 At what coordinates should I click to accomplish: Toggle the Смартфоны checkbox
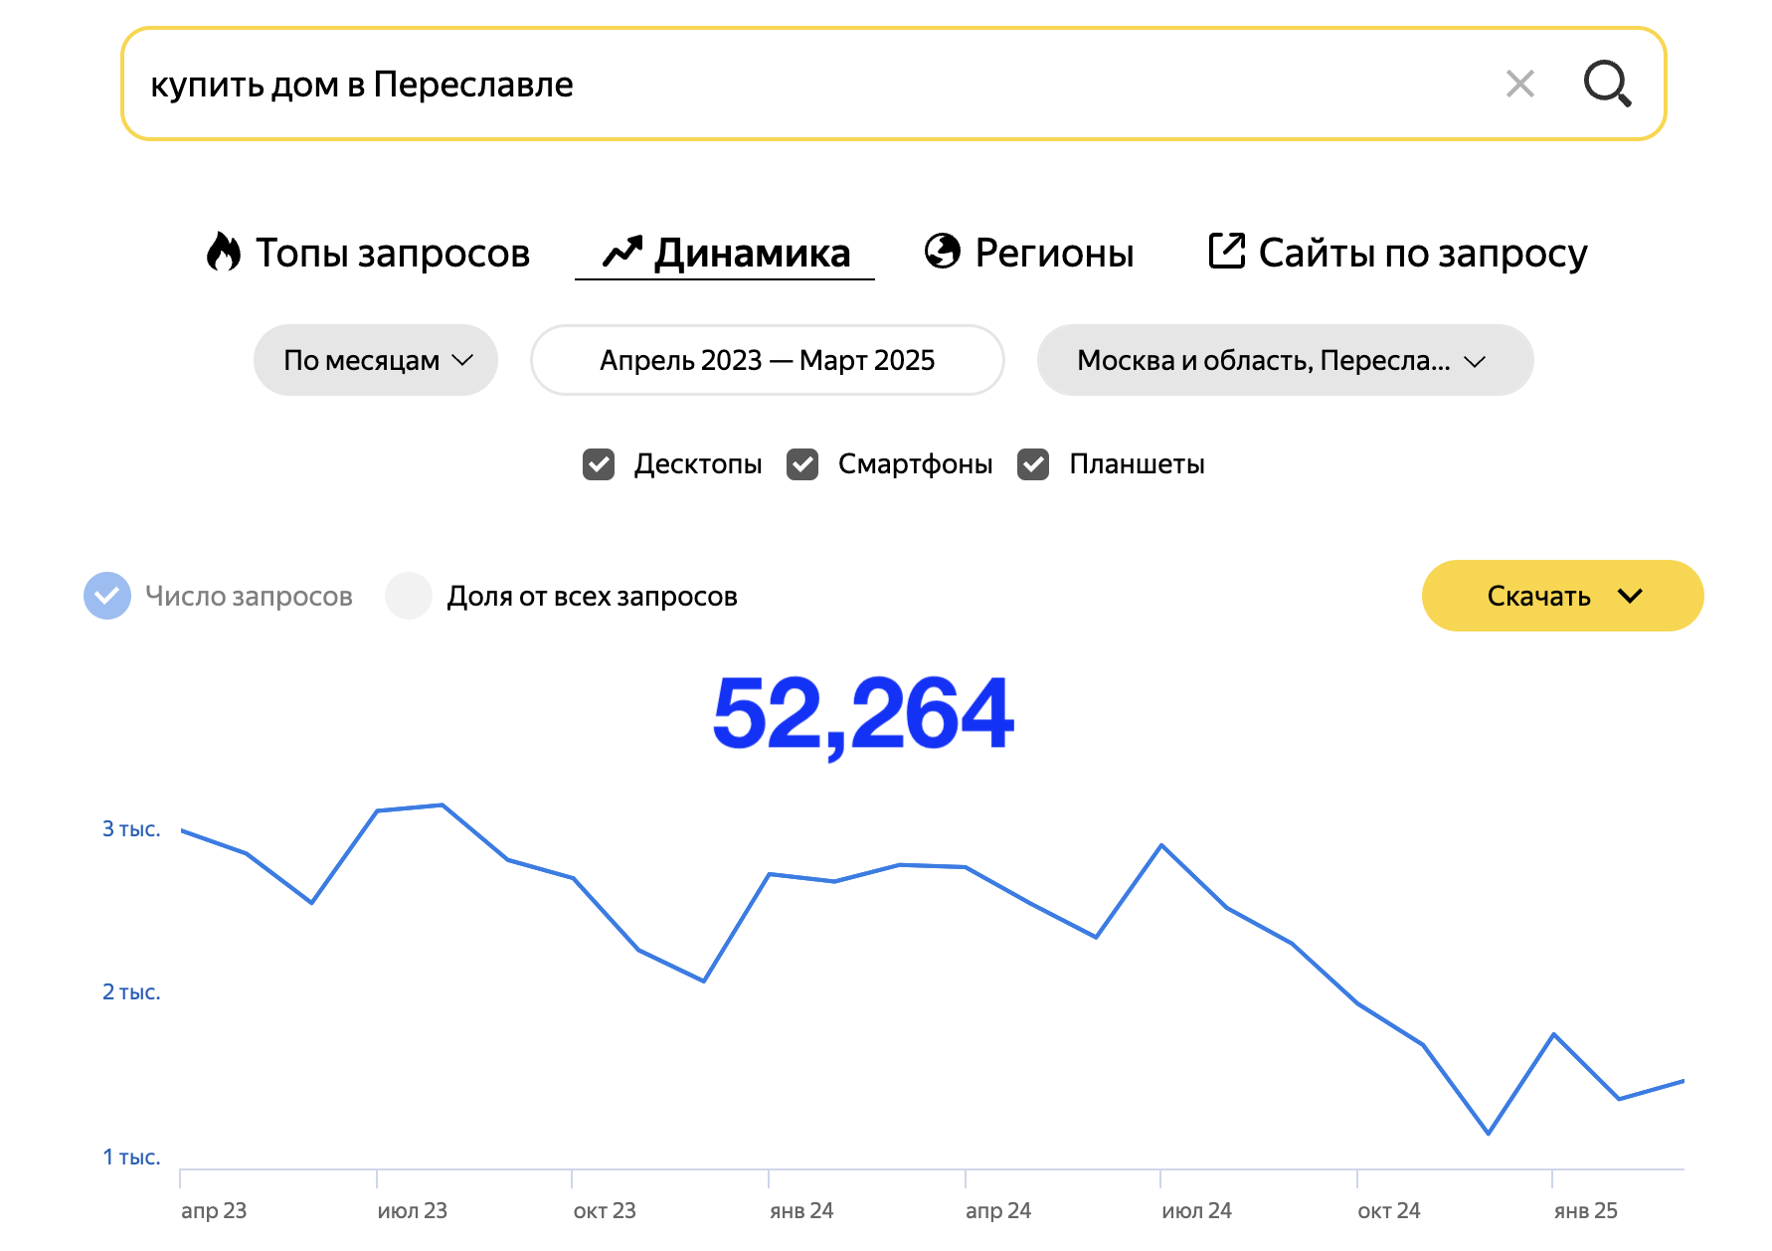pyautogui.click(x=802, y=464)
